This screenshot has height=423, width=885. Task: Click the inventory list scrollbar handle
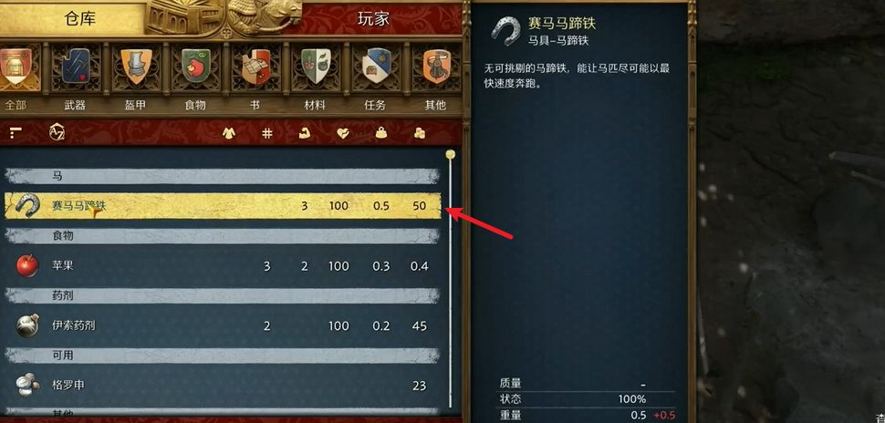pos(450,155)
